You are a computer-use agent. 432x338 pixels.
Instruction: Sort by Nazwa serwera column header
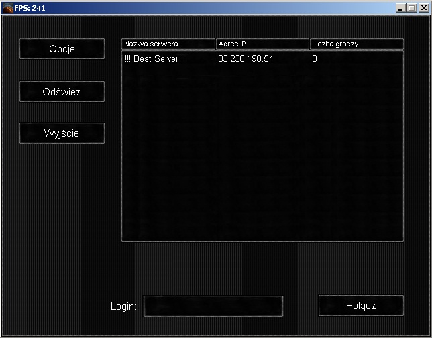168,44
